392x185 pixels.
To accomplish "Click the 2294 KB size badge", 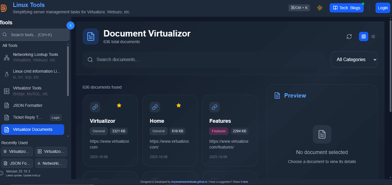I will [x=239, y=131].
